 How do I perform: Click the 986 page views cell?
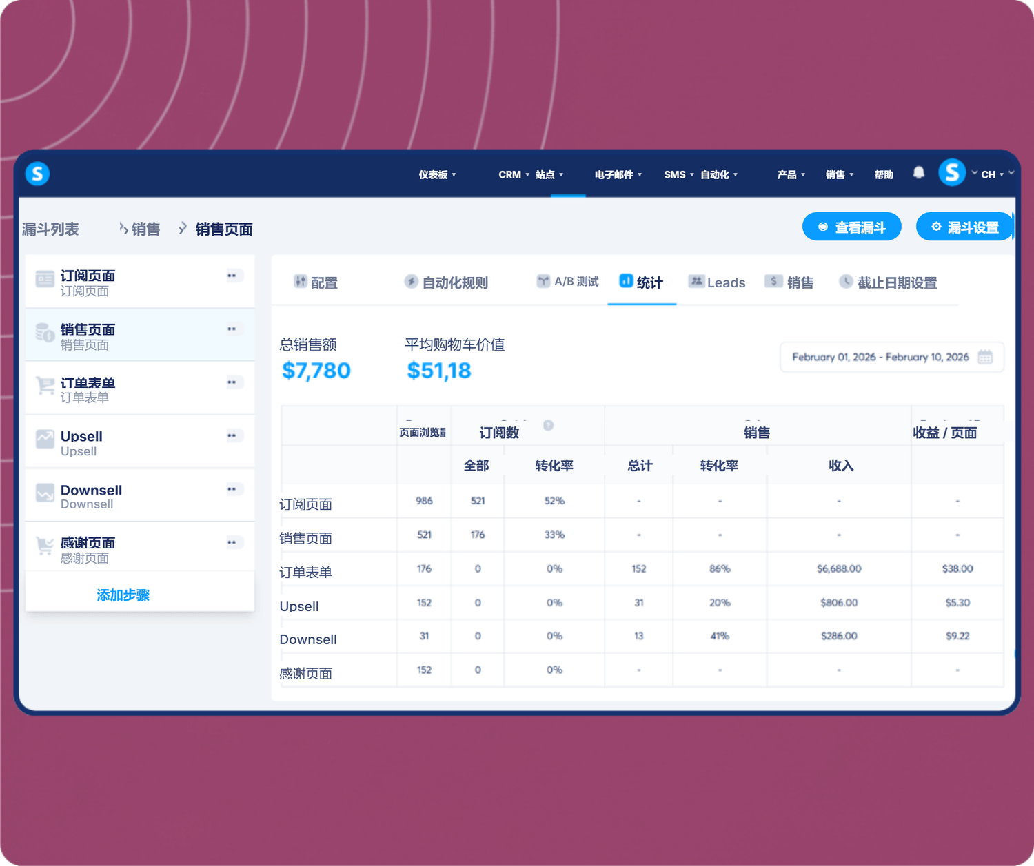pyautogui.click(x=424, y=501)
